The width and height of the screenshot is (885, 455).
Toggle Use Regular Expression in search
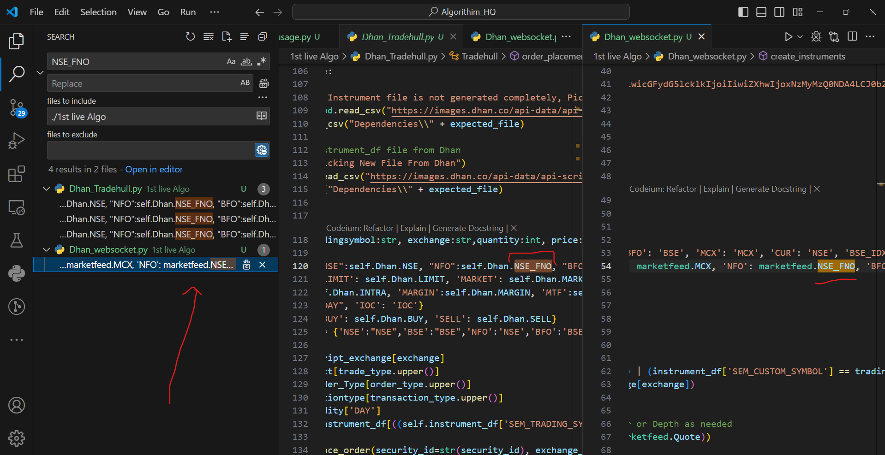click(x=262, y=61)
